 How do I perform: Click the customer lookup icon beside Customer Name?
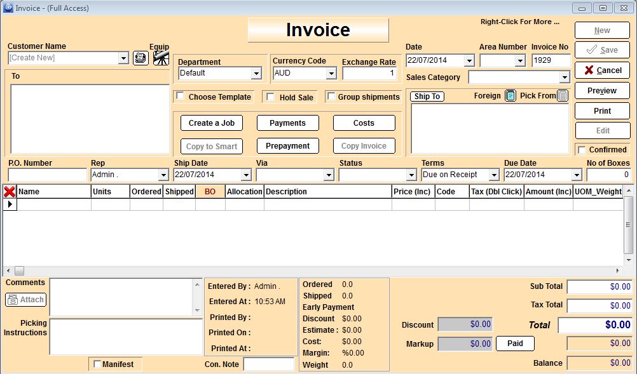click(x=140, y=58)
